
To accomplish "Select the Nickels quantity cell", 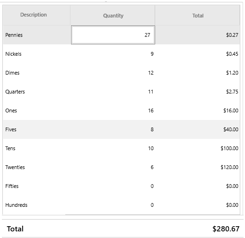I will (x=113, y=54).
